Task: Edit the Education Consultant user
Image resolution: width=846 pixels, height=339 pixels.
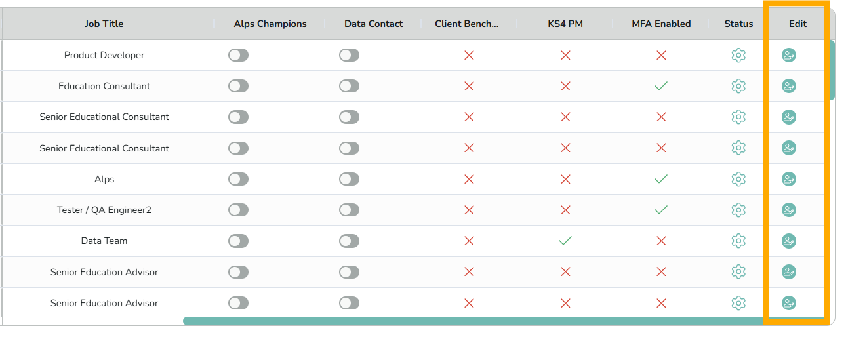Action: tap(789, 86)
